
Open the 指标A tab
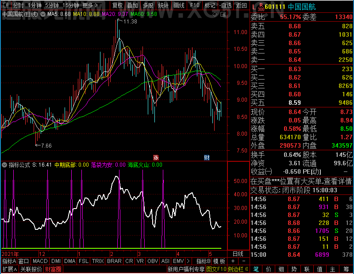(x=9, y=261)
